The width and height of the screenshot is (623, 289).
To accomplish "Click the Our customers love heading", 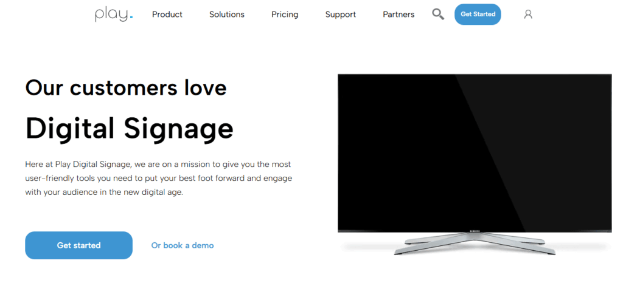I will point(126,87).
